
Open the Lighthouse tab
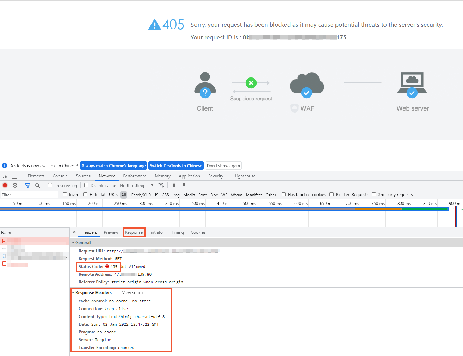pyautogui.click(x=245, y=176)
